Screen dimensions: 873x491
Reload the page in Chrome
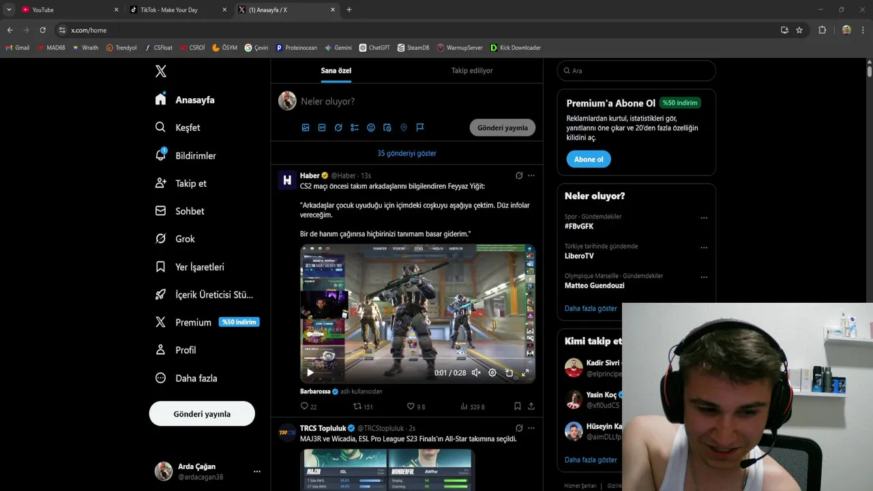tap(42, 30)
